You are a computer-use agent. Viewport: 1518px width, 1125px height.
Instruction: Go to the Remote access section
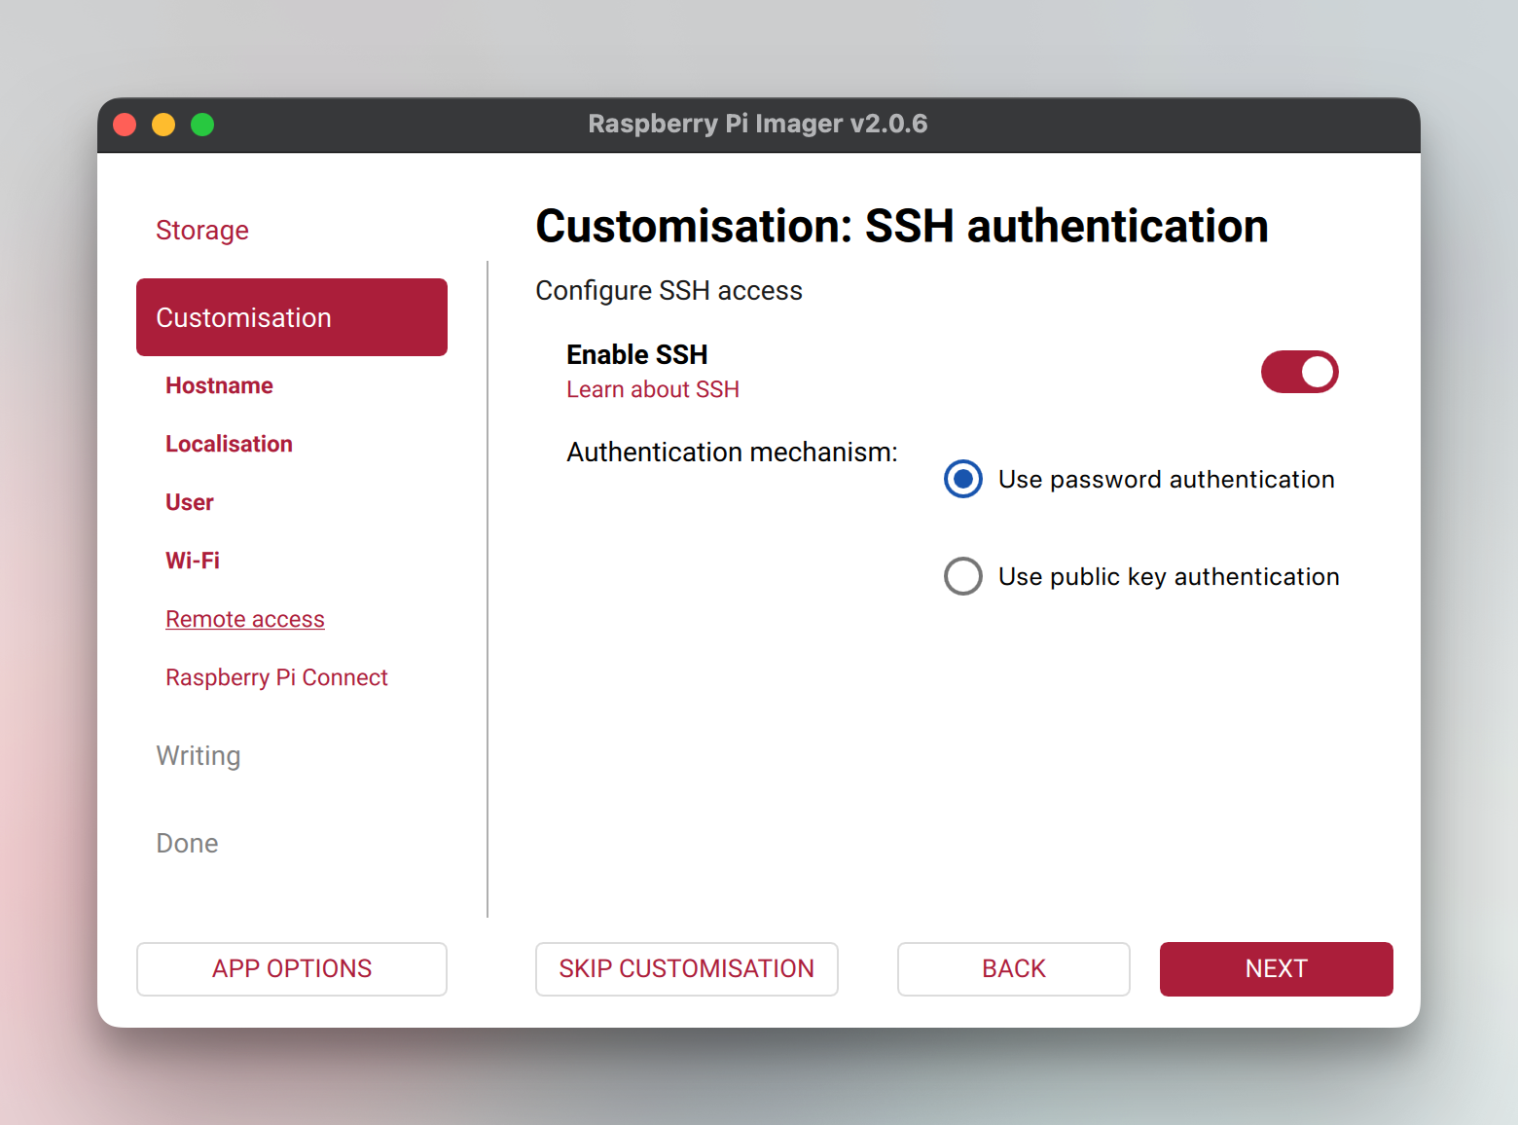pyautogui.click(x=245, y=618)
